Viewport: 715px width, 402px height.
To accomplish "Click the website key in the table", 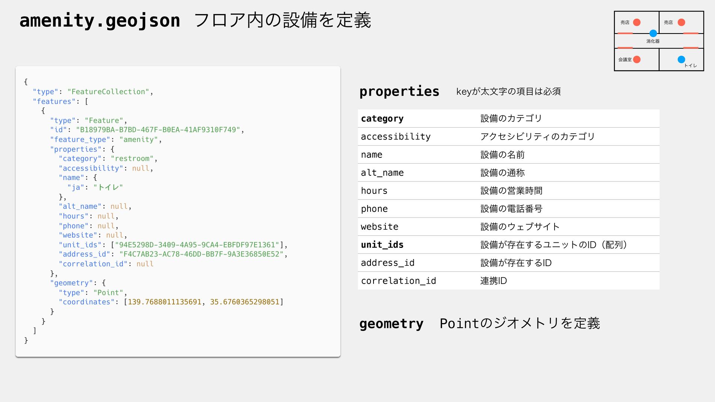I will click(379, 227).
